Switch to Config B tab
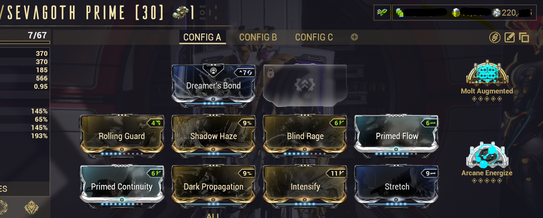The width and height of the screenshot is (543, 218). click(x=258, y=37)
